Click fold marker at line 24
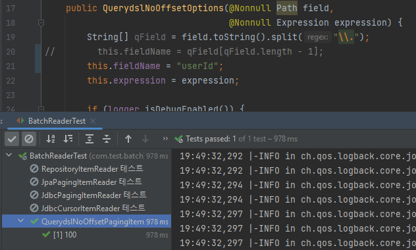Image resolution: width=416 pixels, height=250 pixels. point(41,109)
